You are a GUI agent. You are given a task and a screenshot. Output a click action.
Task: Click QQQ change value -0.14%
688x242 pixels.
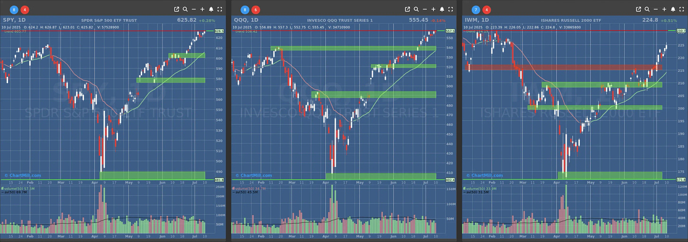(x=439, y=21)
